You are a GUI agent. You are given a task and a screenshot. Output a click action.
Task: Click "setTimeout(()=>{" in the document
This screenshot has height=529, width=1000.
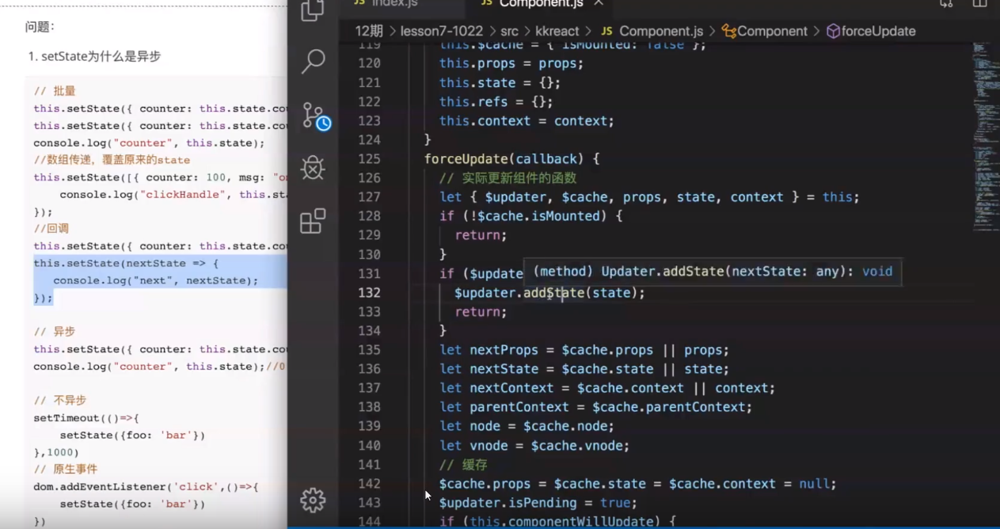coord(86,418)
